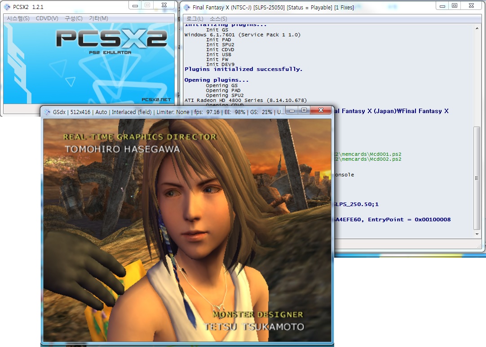Minimize the Final Fantasy X console window
The image size is (486, 347).
(442, 5)
